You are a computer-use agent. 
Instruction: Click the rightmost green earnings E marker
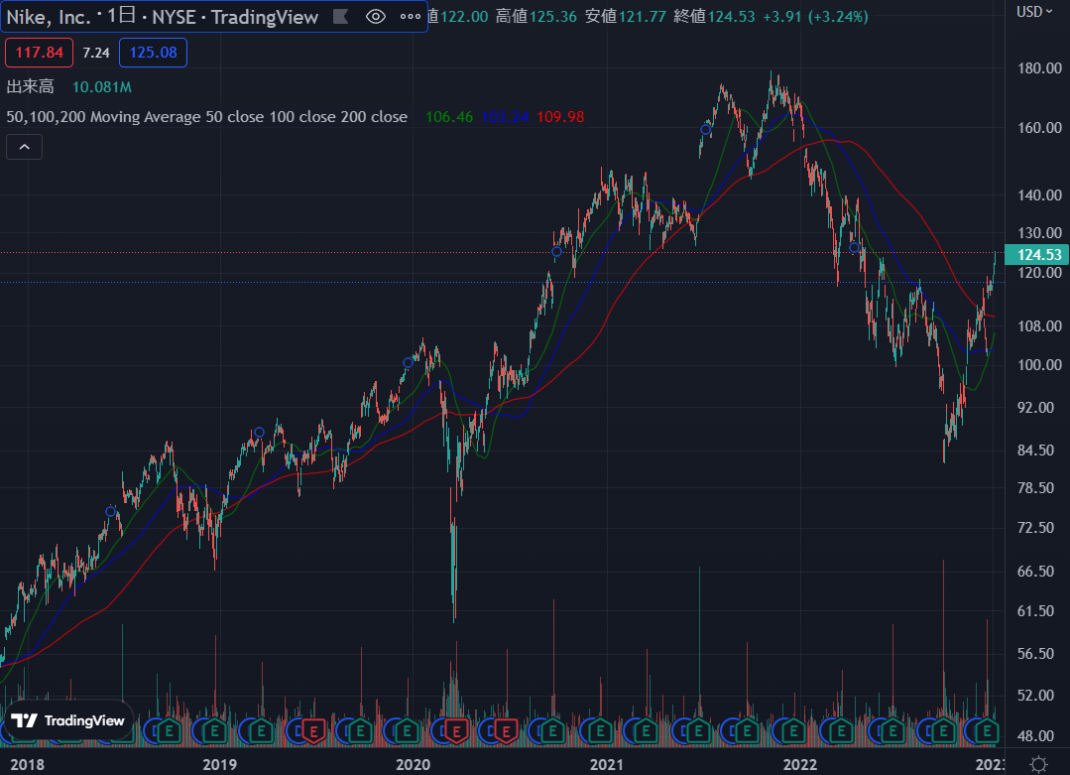987,732
